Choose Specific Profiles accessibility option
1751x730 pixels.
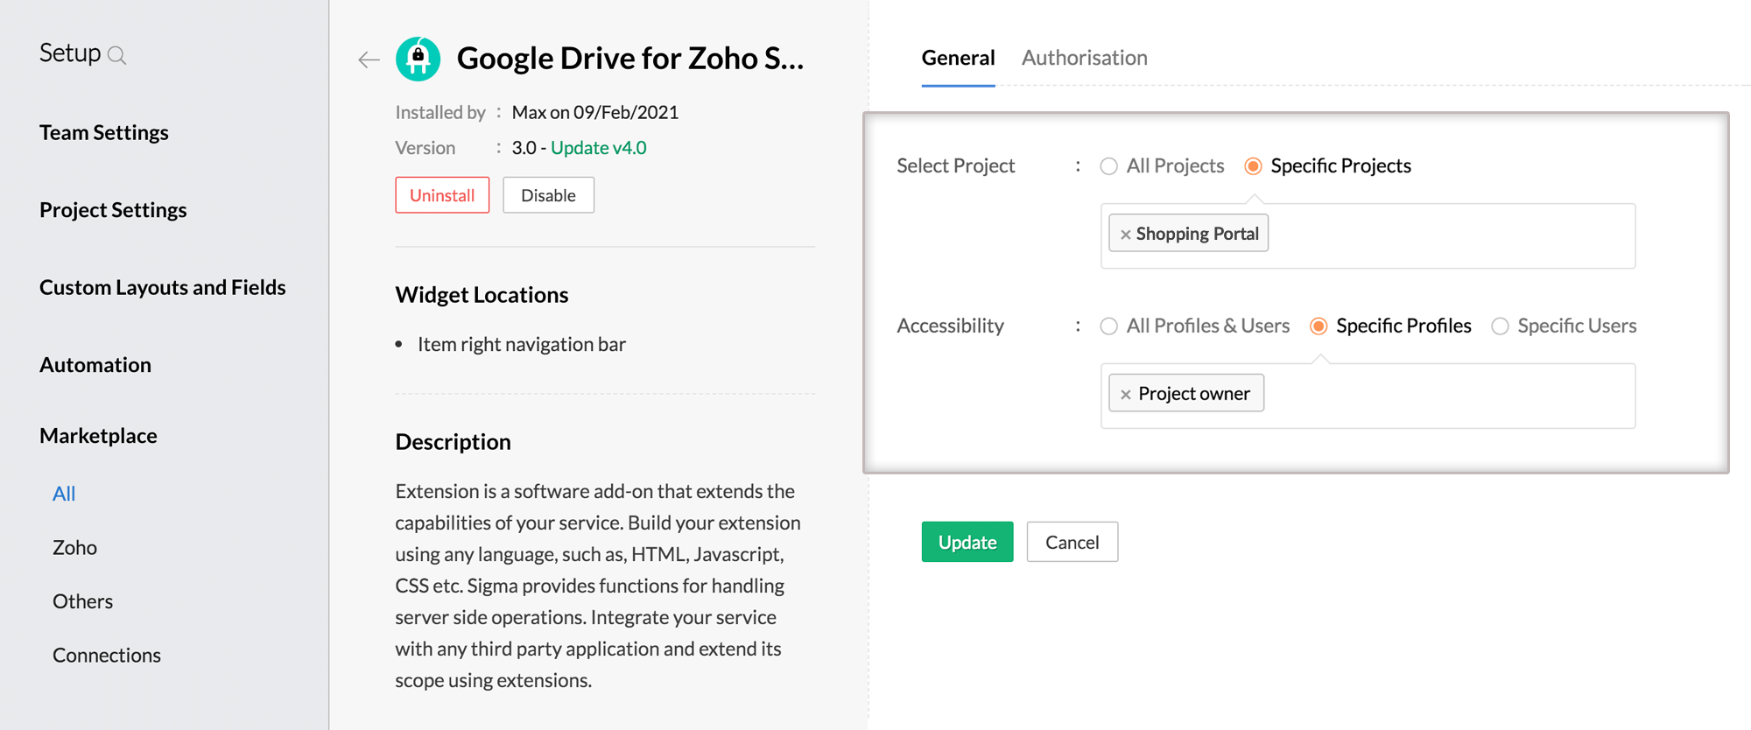tap(1319, 326)
